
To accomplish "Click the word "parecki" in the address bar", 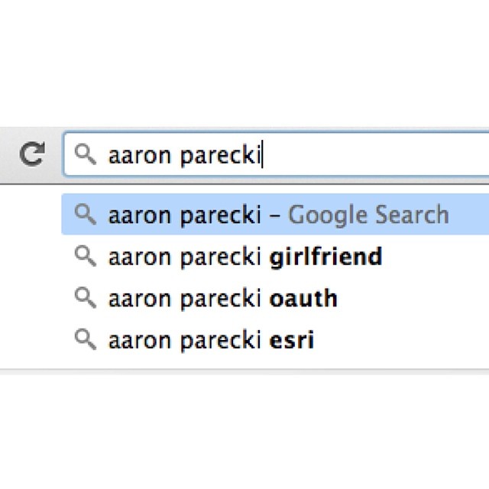I will pos(221,155).
